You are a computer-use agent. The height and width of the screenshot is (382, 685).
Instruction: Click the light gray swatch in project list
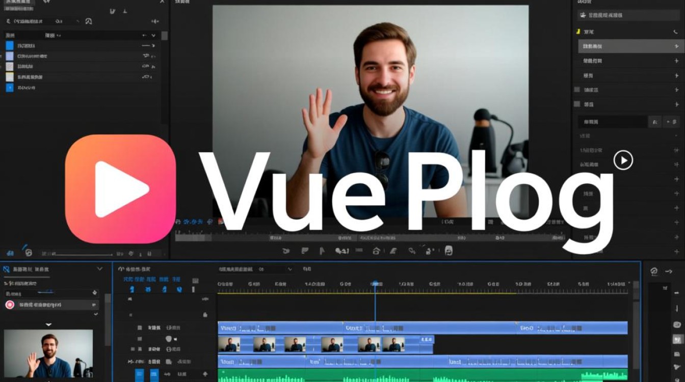[x=9, y=66]
